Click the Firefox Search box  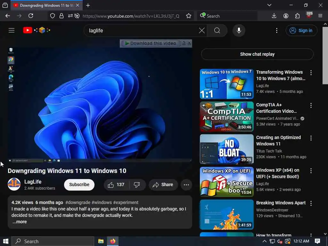coord(227,16)
